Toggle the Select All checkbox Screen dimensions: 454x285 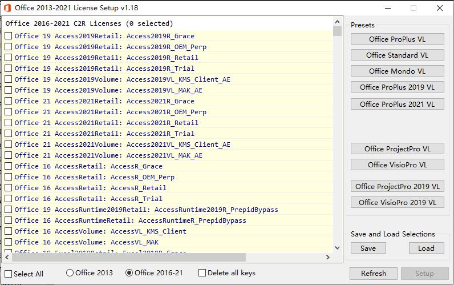pyautogui.click(x=9, y=274)
